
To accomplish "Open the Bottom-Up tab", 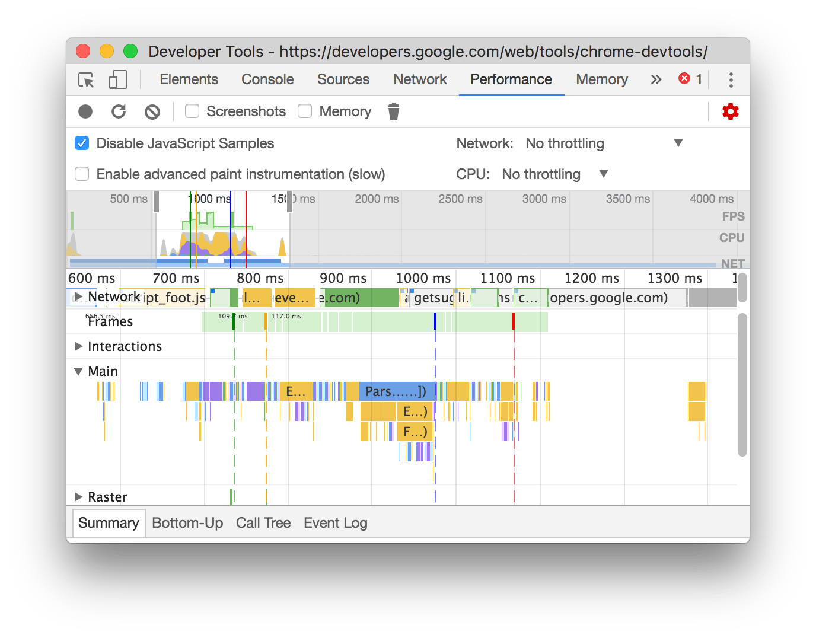I will 187,523.
